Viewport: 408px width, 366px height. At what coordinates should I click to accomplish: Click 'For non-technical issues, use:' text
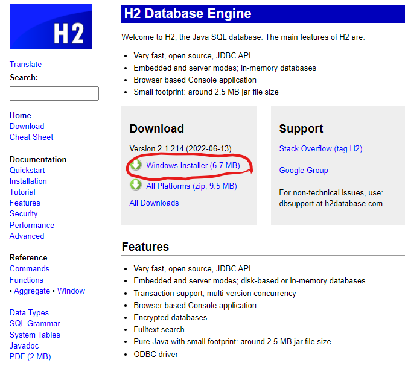coord(331,192)
